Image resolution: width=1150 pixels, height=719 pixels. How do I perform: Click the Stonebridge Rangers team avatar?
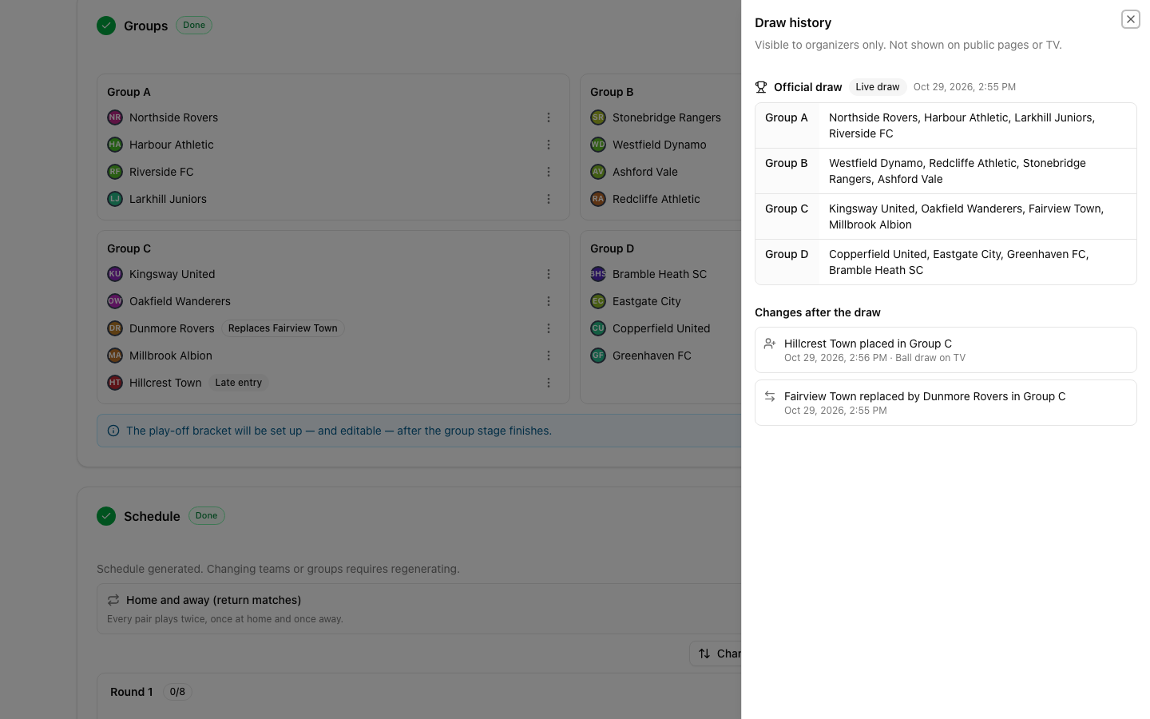598,117
